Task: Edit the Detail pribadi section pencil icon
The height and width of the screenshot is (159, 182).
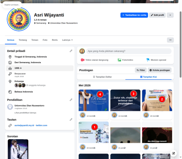Action: (x=71, y=51)
